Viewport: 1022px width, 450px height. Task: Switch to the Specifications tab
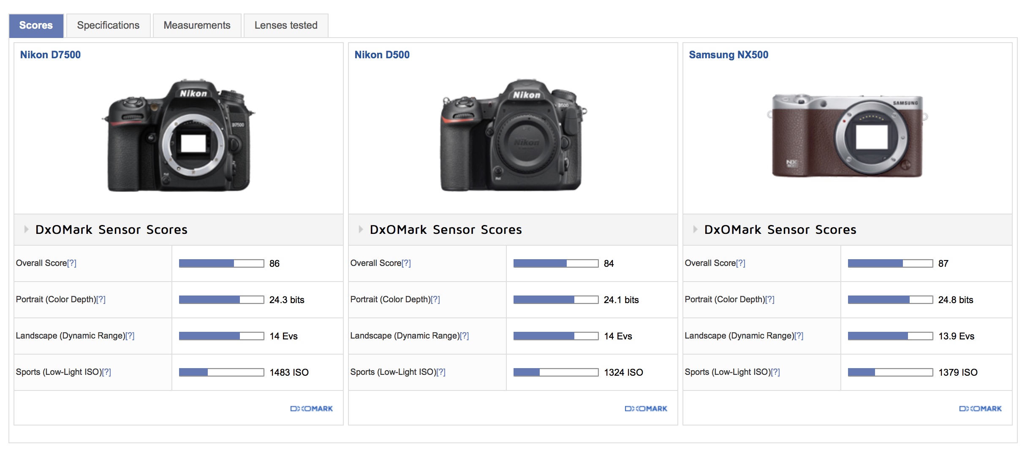108,25
